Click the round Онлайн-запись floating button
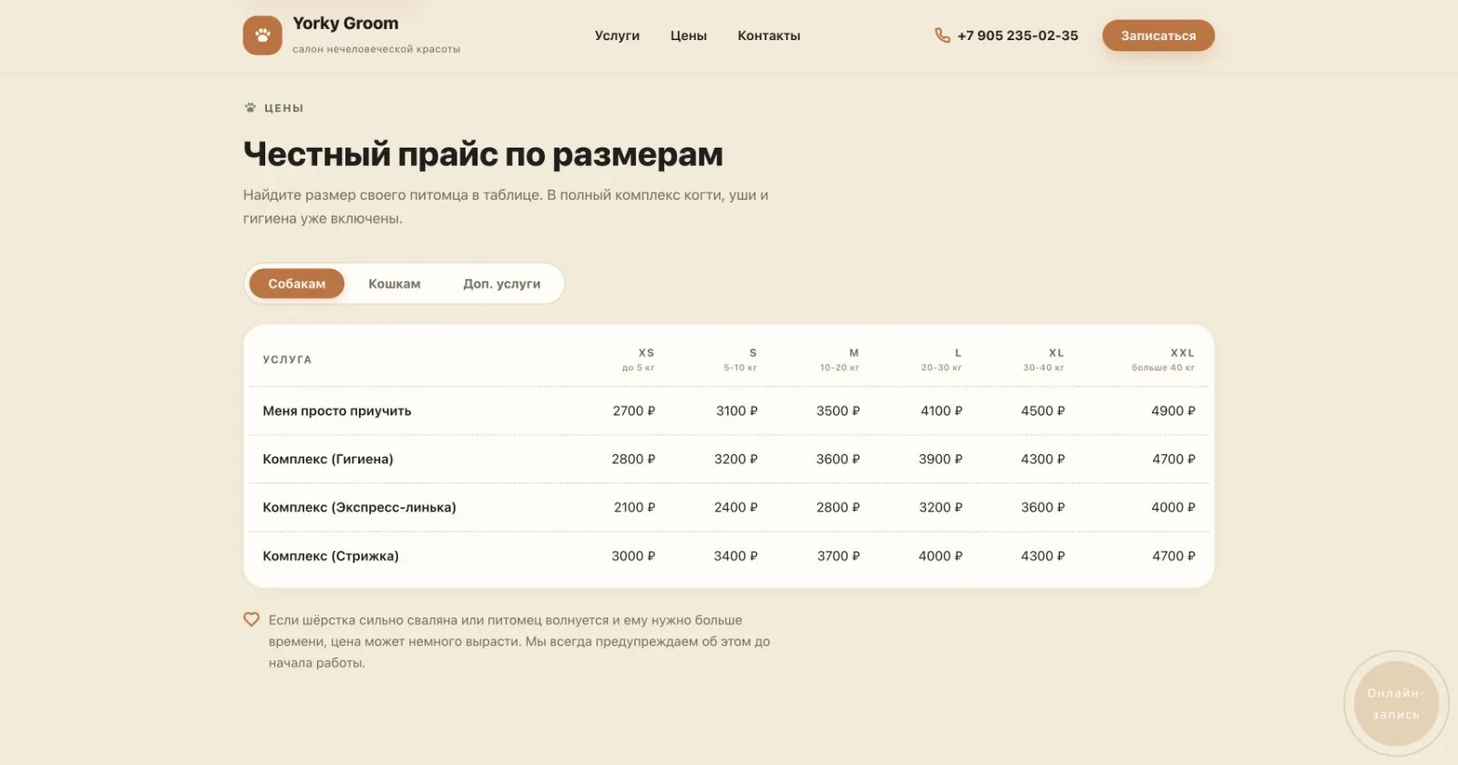The height and width of the screenshot is (765, 1458). (x=1396, y=704)
